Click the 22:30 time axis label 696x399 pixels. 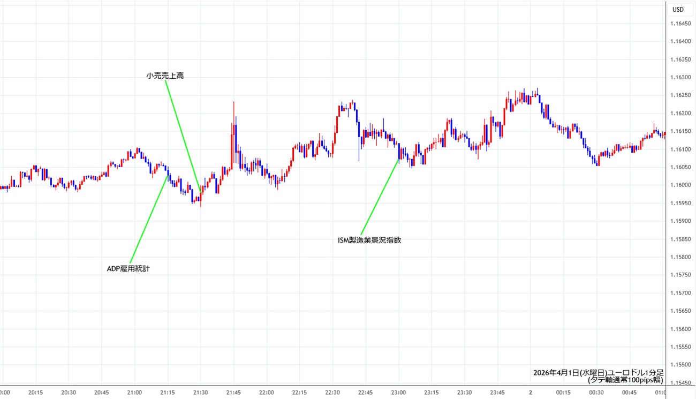pyautogui.click(x=332, y=393)
